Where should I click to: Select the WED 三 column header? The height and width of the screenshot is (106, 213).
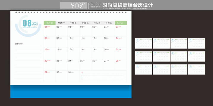point(85,23)
